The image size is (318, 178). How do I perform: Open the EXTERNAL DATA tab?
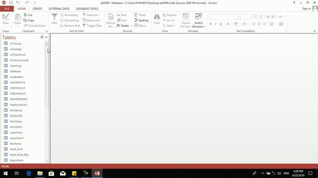[x=59, y=9]
